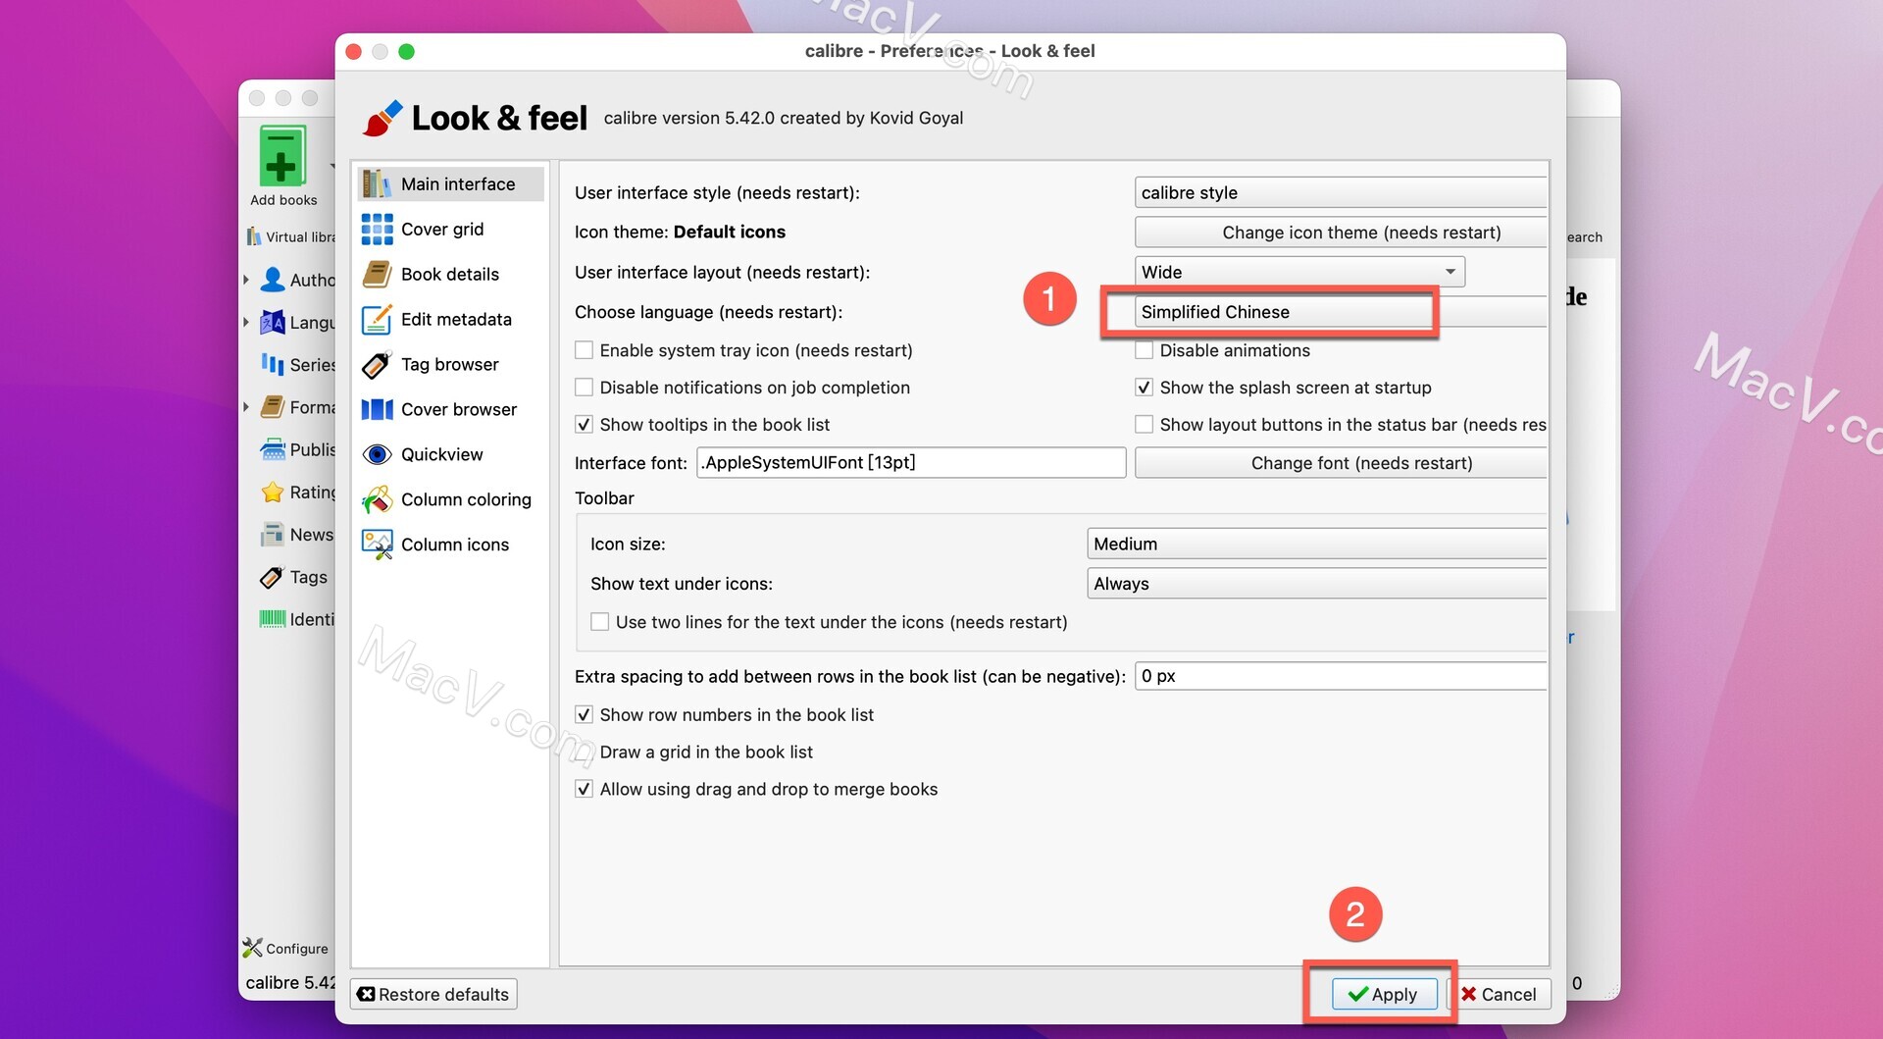
Task: Open the User interface style dropdown
Action: (x=1341, y=192)
